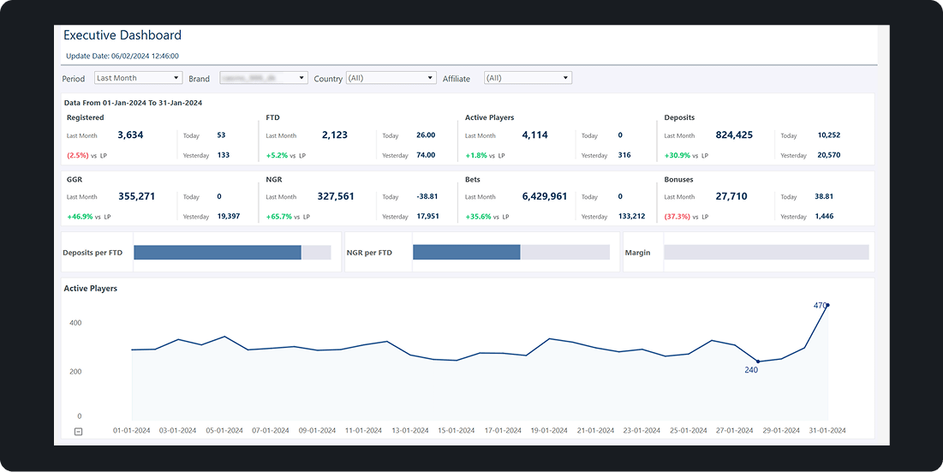Select the 240 data point on chart

(x=757, y=361)
